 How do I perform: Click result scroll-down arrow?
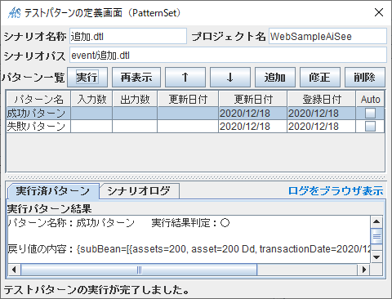(376, 257)
